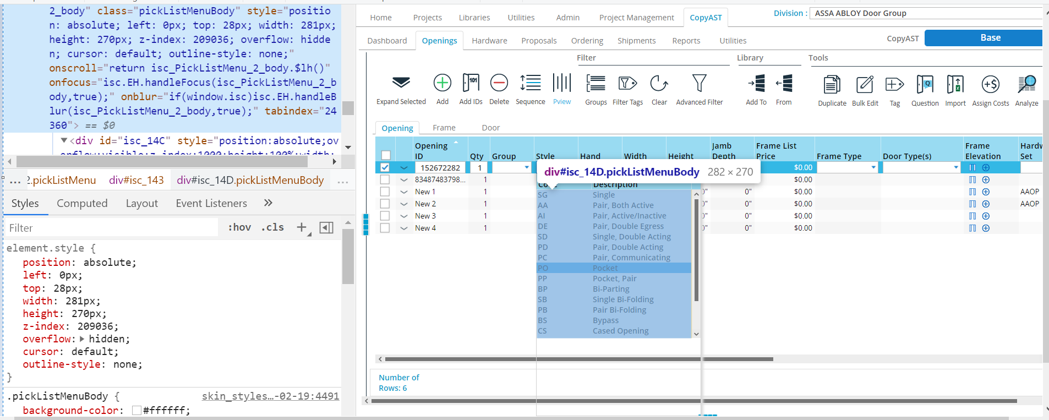Expand the row chevron for New 2
1049x420 pixels.
coord(404,204)
